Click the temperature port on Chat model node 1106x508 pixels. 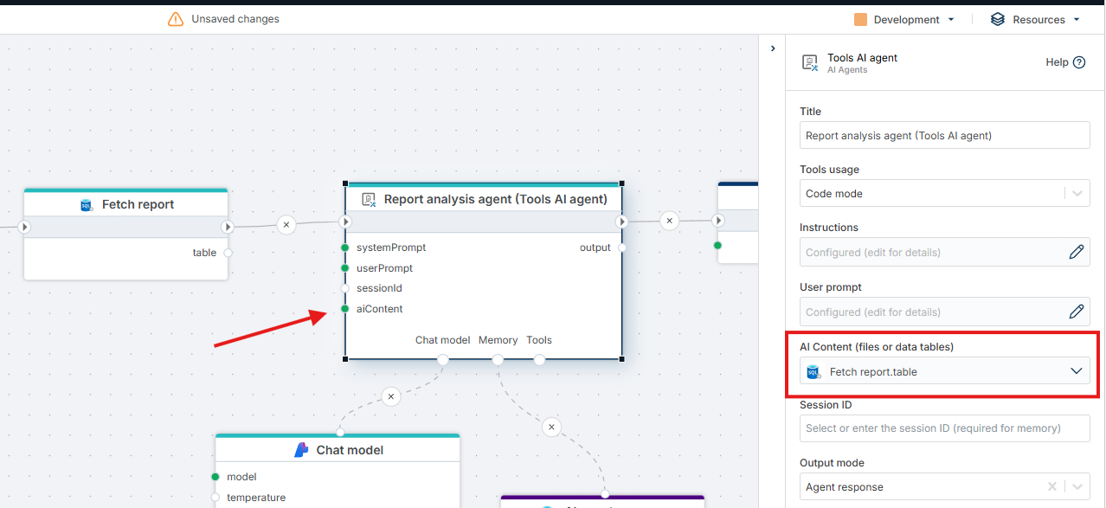[x=215, y=498]
